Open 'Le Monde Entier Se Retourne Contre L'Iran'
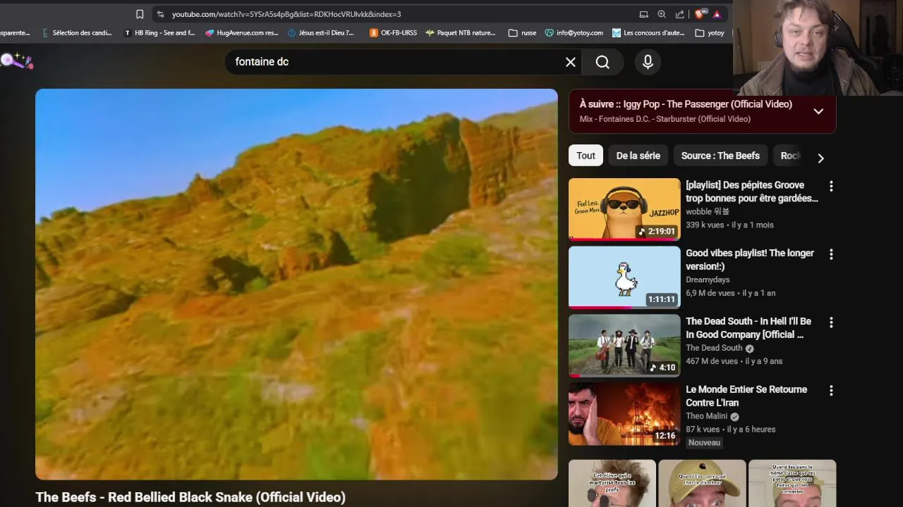The width and height of the screenshot is (903, 507). click(746, 396)
